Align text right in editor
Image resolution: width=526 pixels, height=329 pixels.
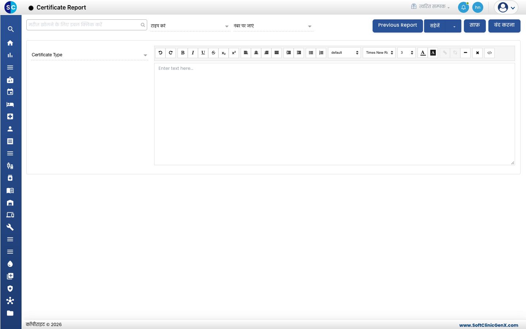point(266,53)
